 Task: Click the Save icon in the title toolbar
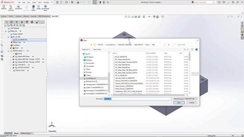click(x=72, y=2)
